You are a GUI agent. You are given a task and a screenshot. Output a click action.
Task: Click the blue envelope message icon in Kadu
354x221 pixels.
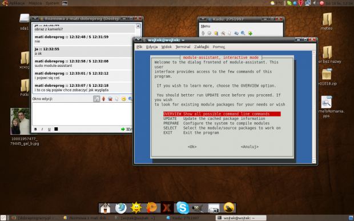click(x=236, y=33)
